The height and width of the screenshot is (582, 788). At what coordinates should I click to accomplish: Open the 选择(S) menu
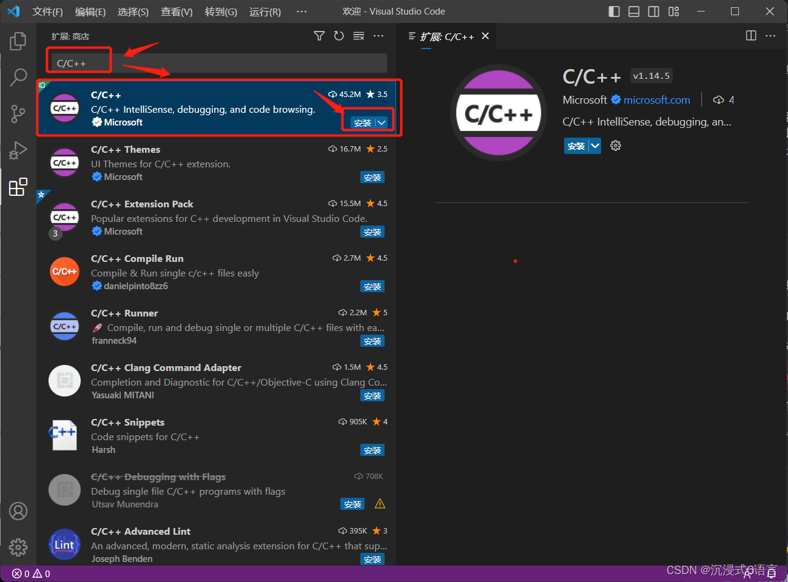coord(133,12)
